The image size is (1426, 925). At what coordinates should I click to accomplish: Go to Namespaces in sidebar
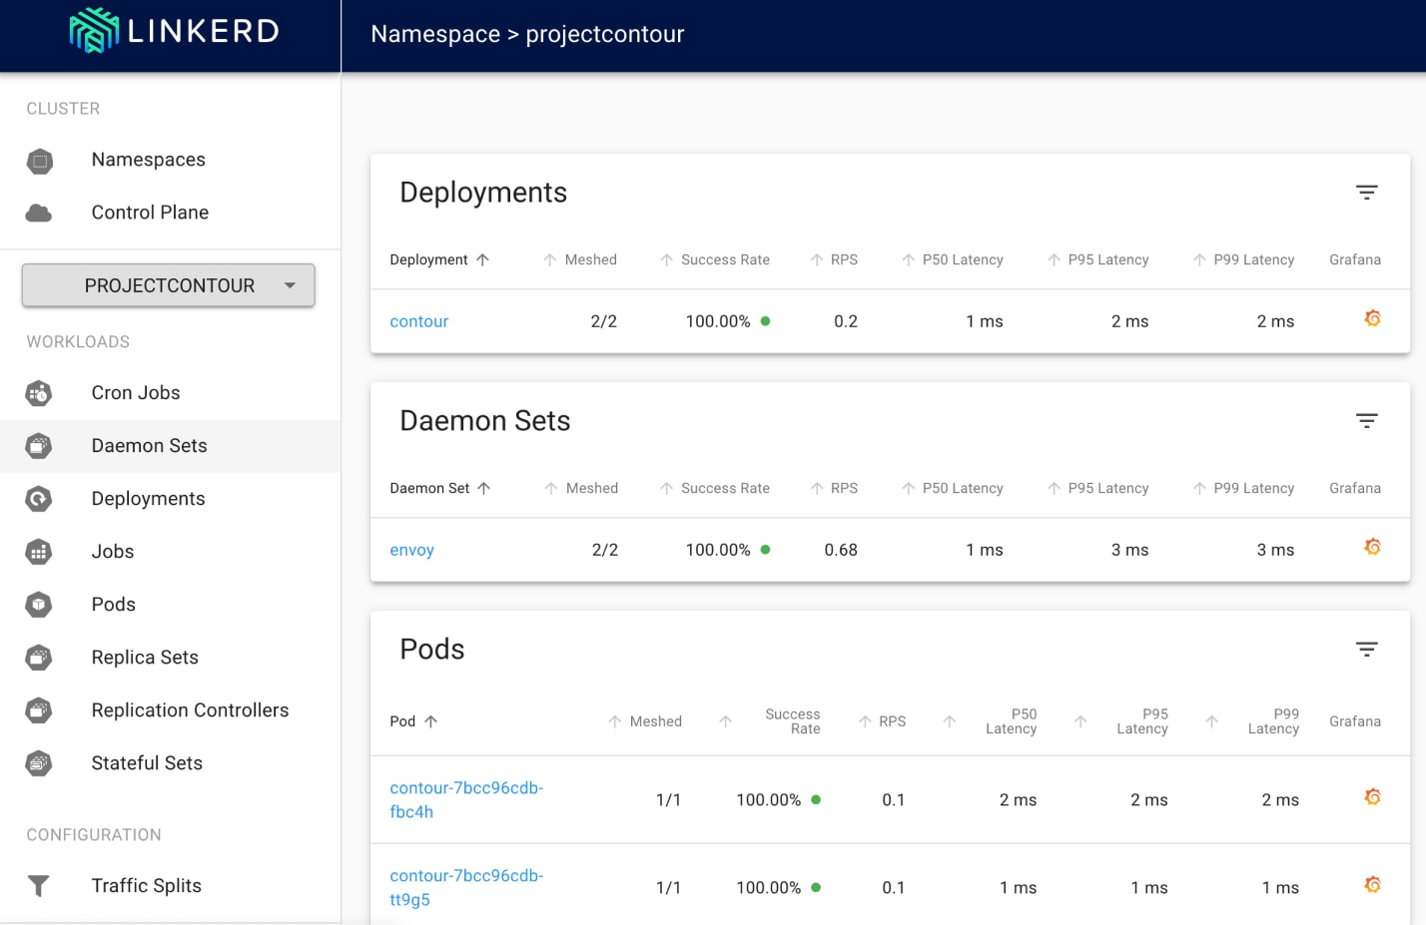click(148, 160)
